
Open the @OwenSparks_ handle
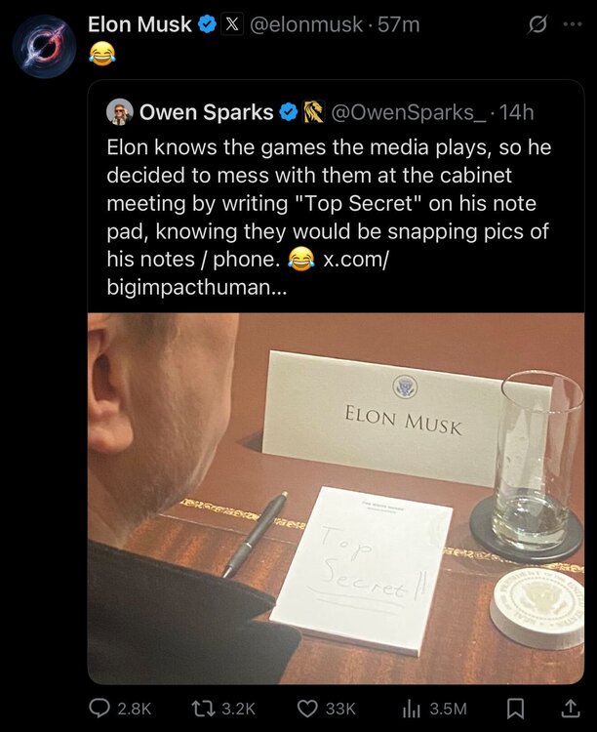tap(408, 112)
